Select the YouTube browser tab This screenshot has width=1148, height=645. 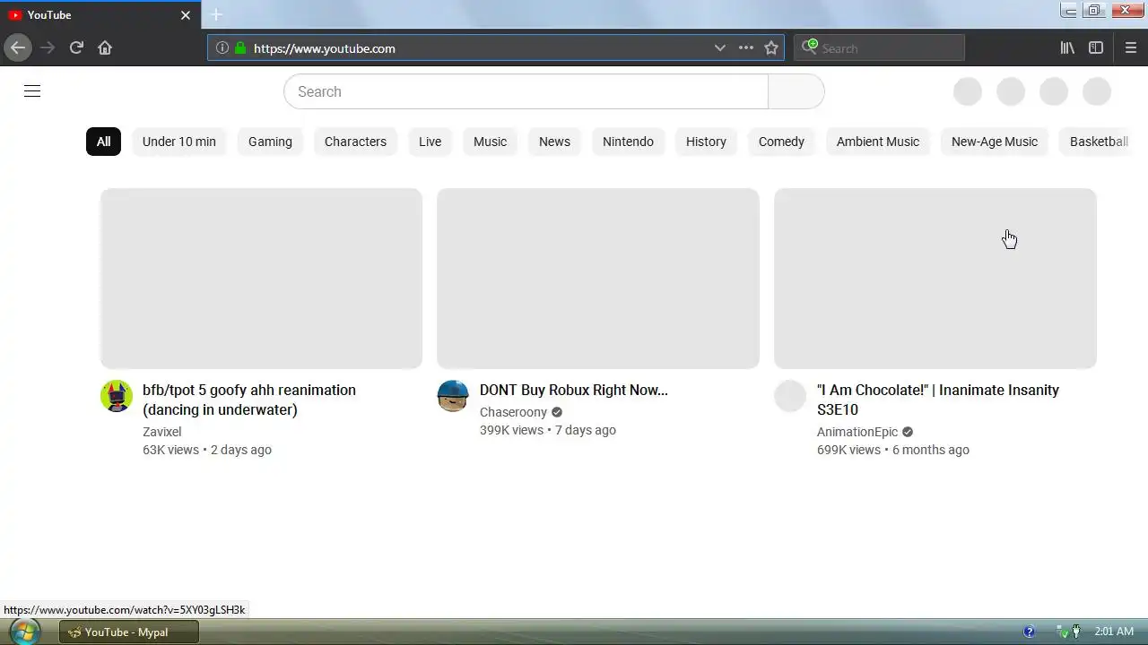click(x=100, y=15)
